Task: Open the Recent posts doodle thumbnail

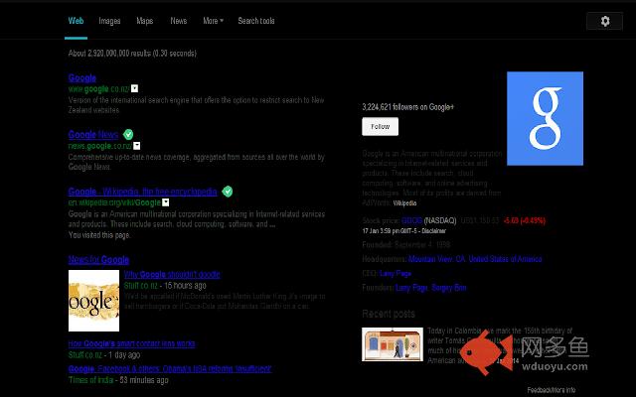Action: pyautogui.click(x=393, y=344)
